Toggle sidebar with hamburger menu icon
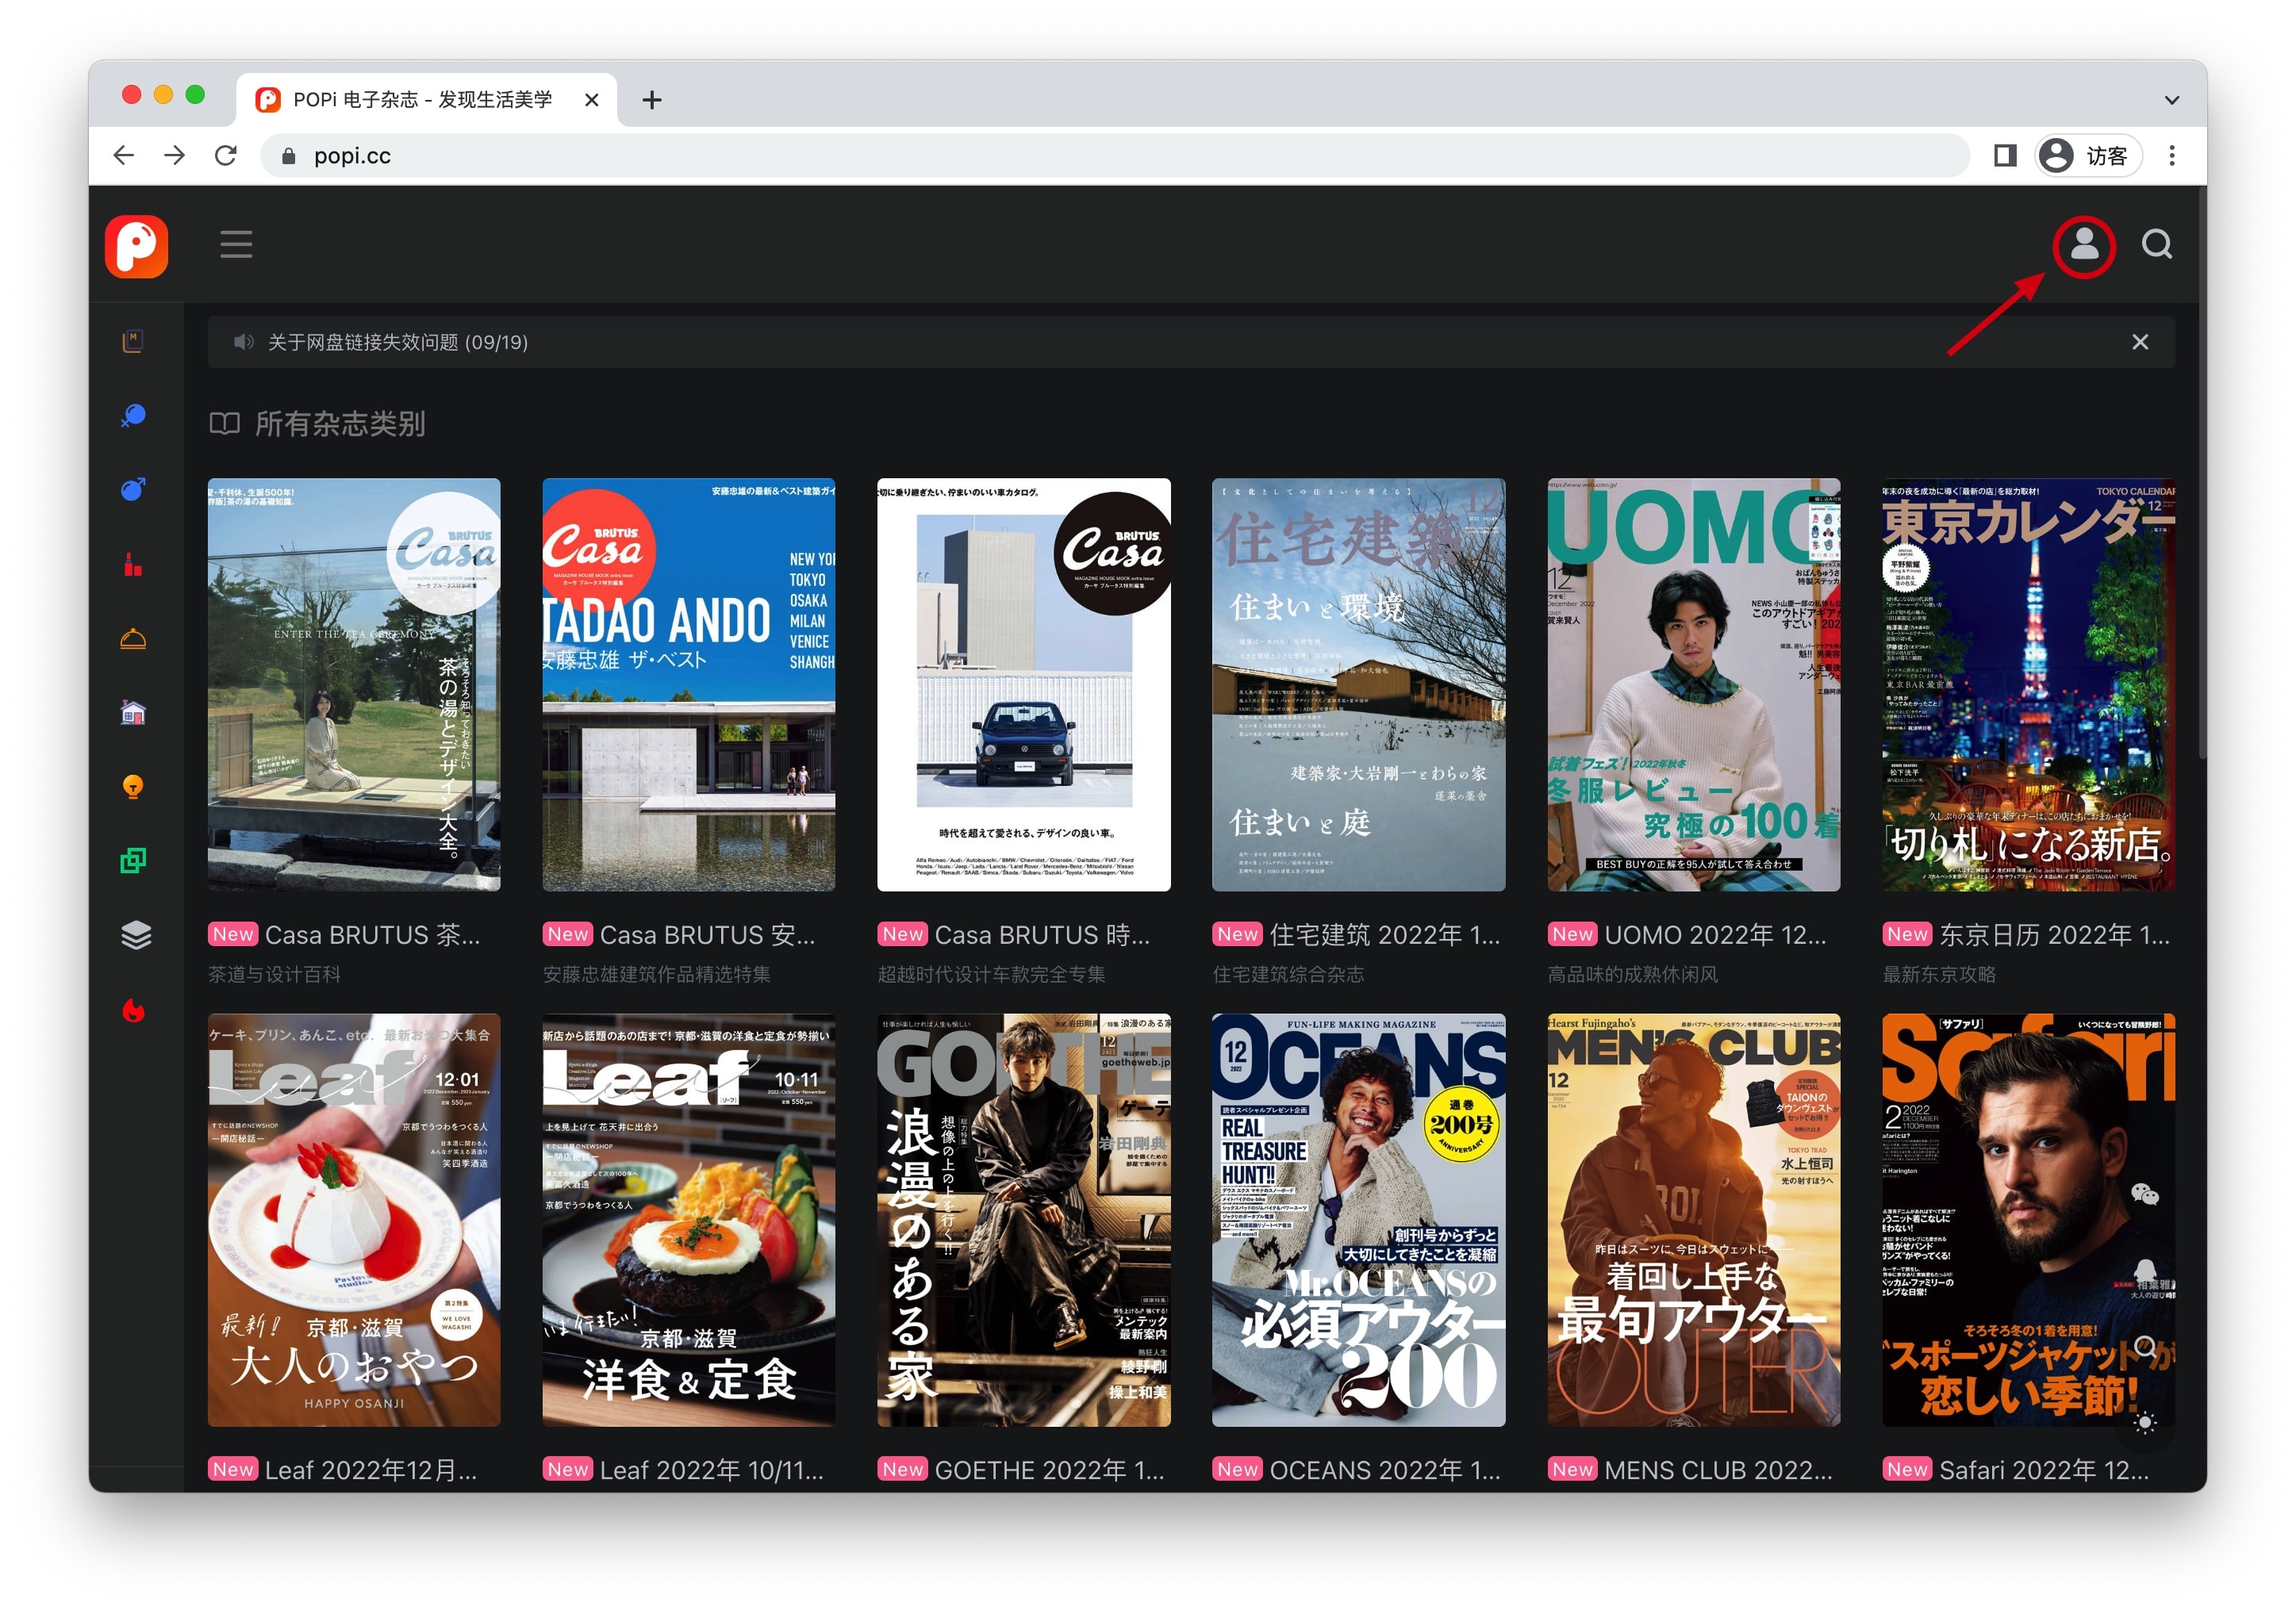Screen dimensions: 2296x1610 (236, 245)
